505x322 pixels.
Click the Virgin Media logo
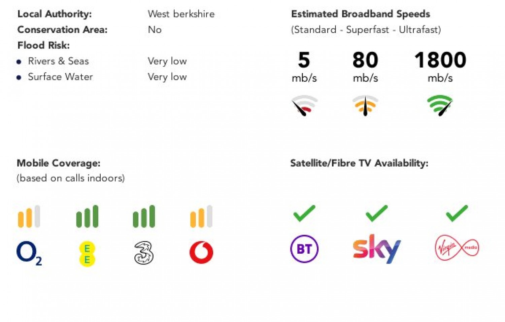tap(457, 248)
